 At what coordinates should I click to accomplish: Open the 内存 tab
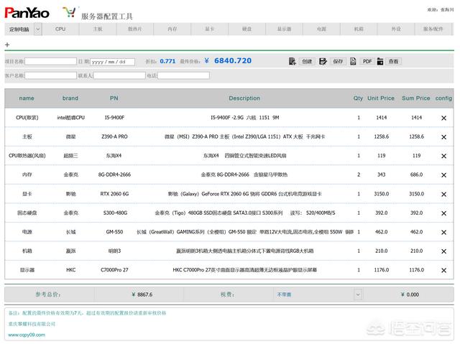(x=172, y=29)
